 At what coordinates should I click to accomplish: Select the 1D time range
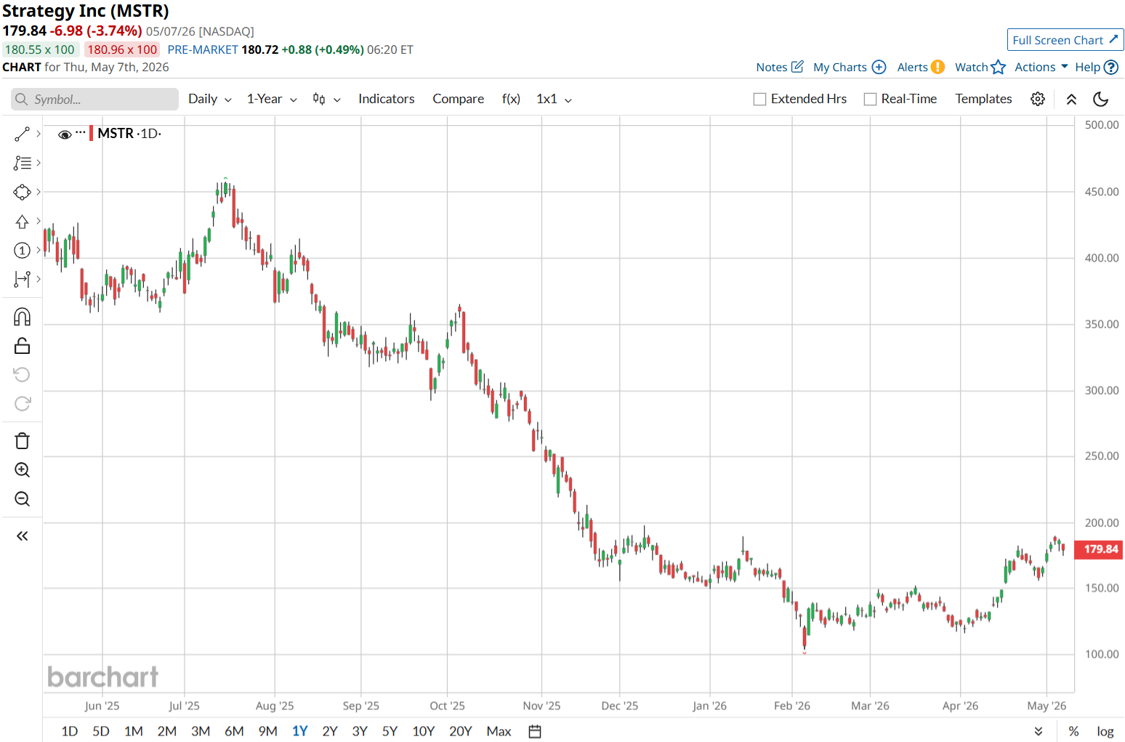[x=69, y=731]
